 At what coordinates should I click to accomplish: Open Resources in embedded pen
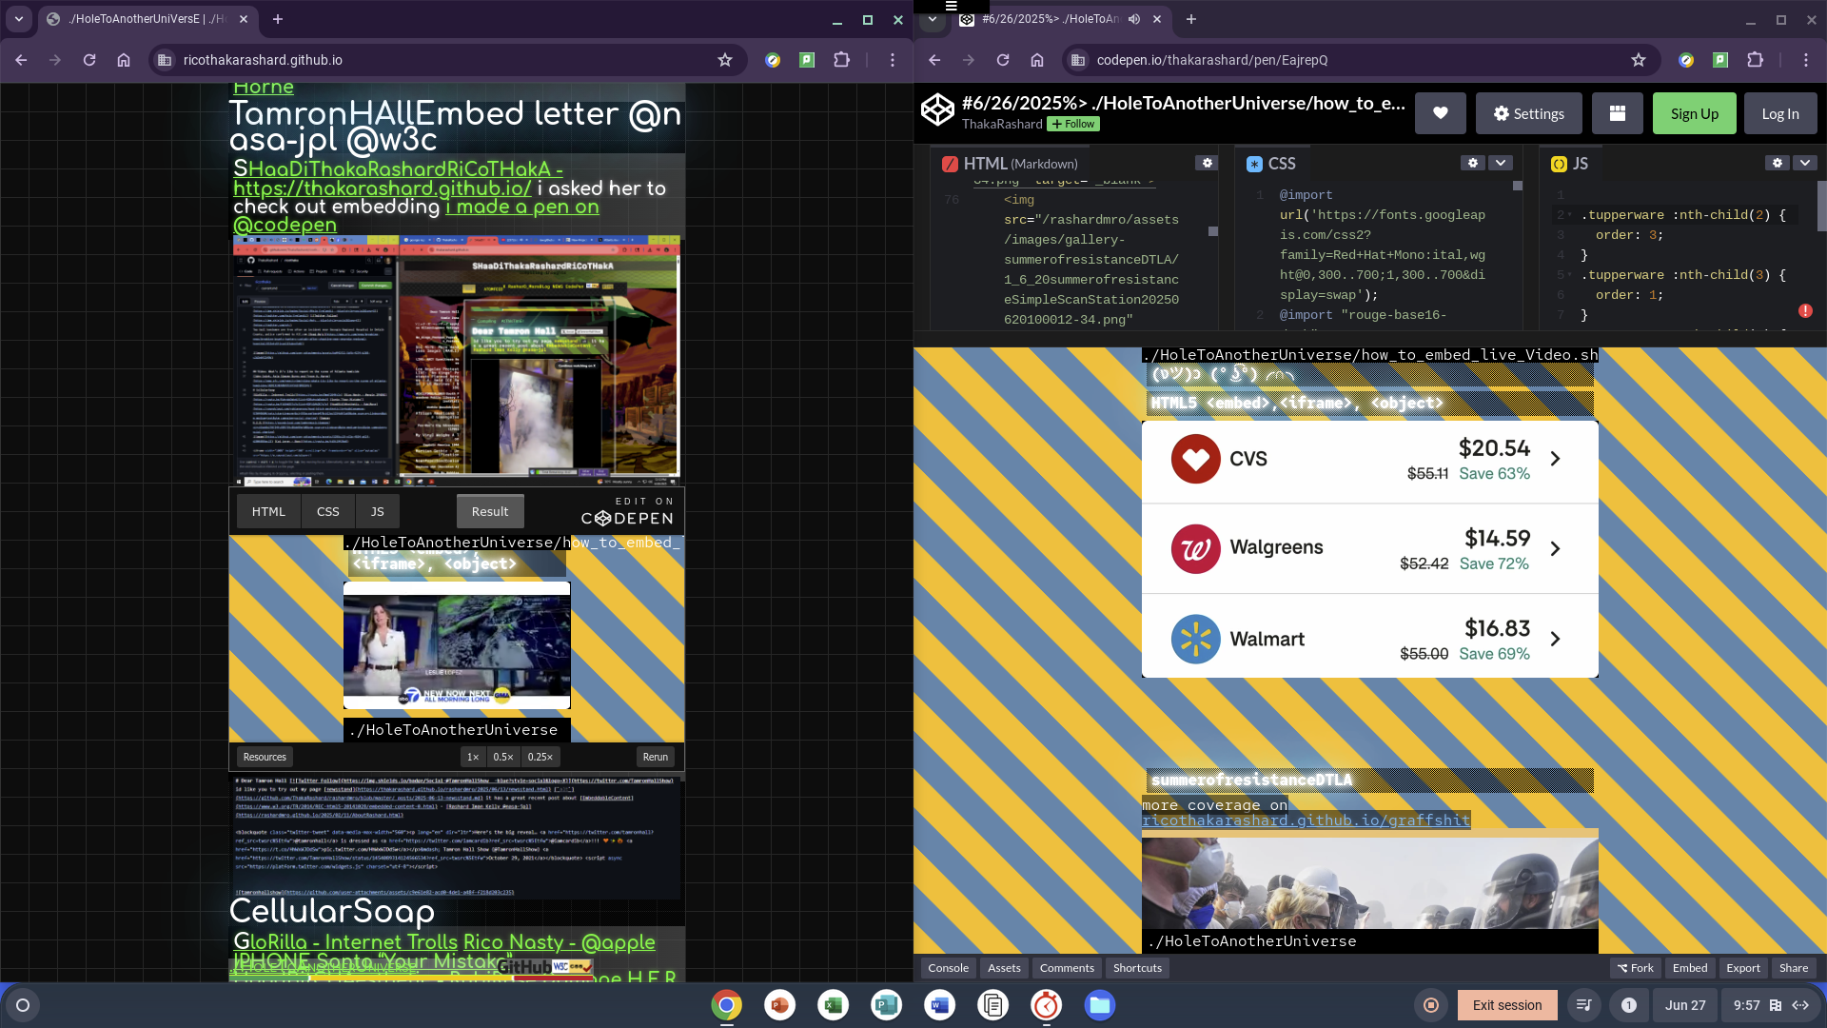pos(265,757)
